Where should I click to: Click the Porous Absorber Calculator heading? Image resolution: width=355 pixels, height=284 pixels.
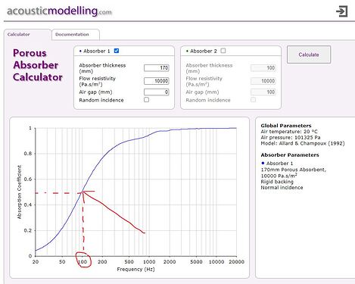point(38,65)
